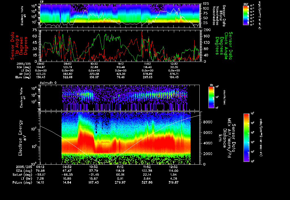
Task: Click the 125 nanoteslas tick label
Action: [206, 4]
